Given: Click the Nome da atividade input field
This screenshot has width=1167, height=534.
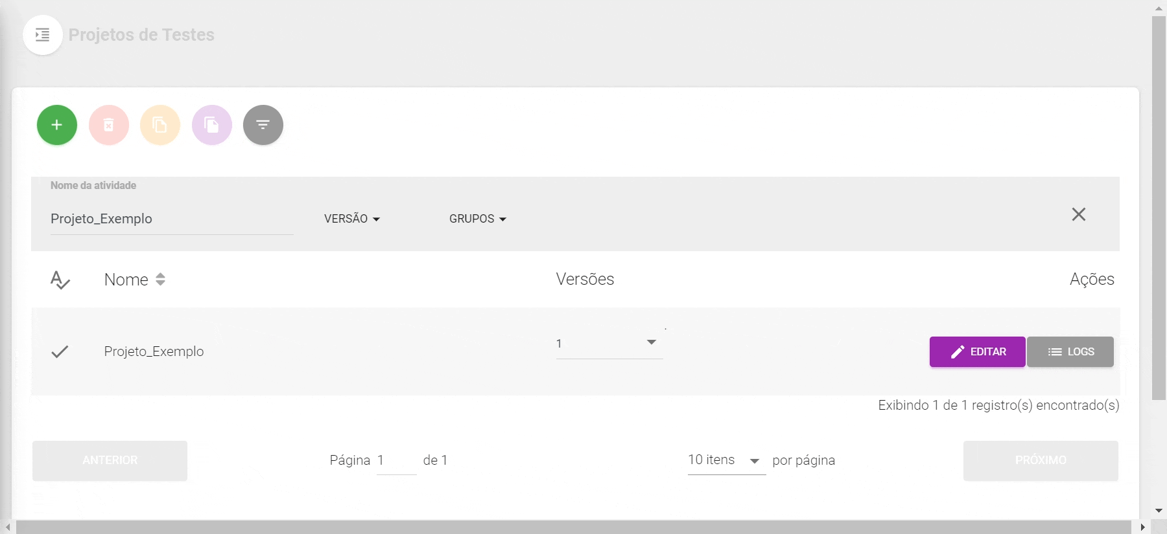Looking at the screenshot, I should [x=171, y=219].
